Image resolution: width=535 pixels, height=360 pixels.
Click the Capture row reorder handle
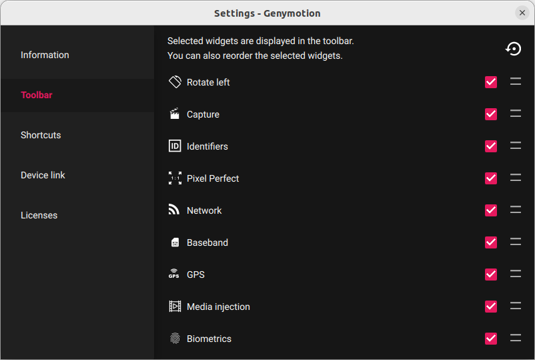(516, 114)
